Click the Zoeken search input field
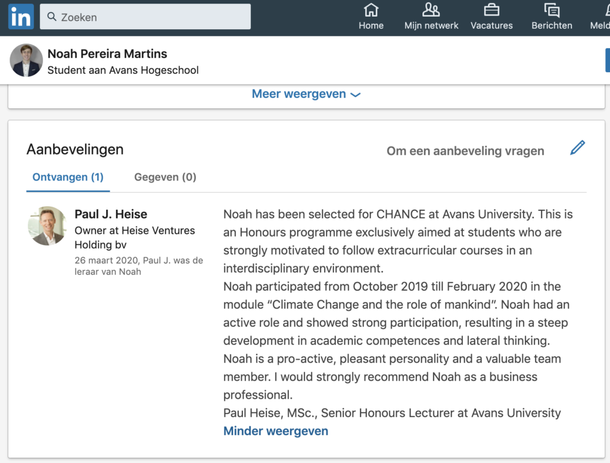Image resolution: width=610 pixels, height=463 pixels. click(x=145, y=17)
